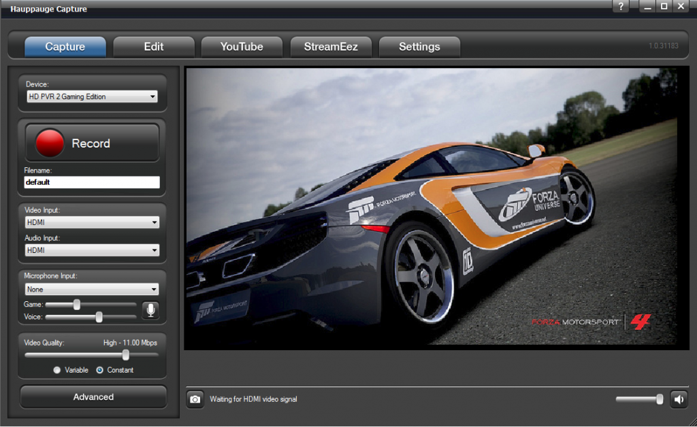
Task: Click the 'Device:' label
Action: (37, 84)
